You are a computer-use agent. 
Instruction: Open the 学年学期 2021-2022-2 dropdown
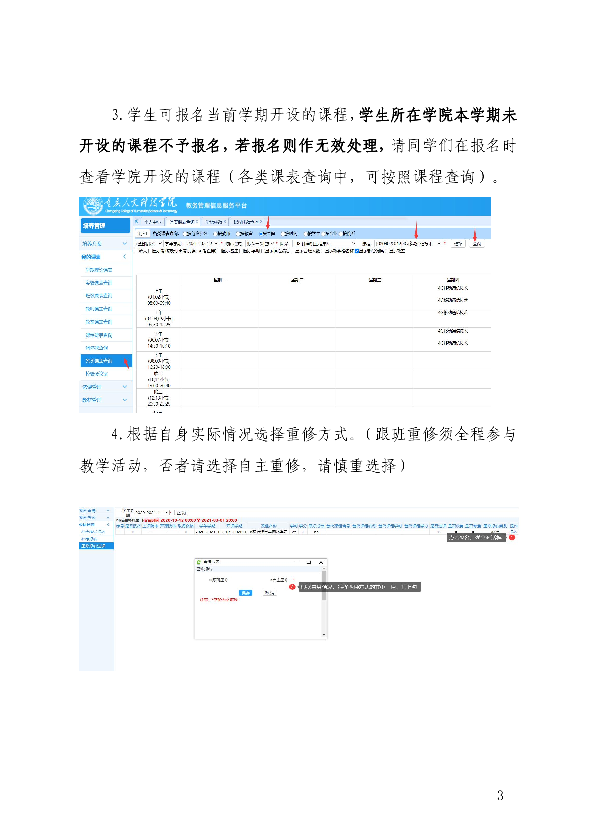point(202,244)
